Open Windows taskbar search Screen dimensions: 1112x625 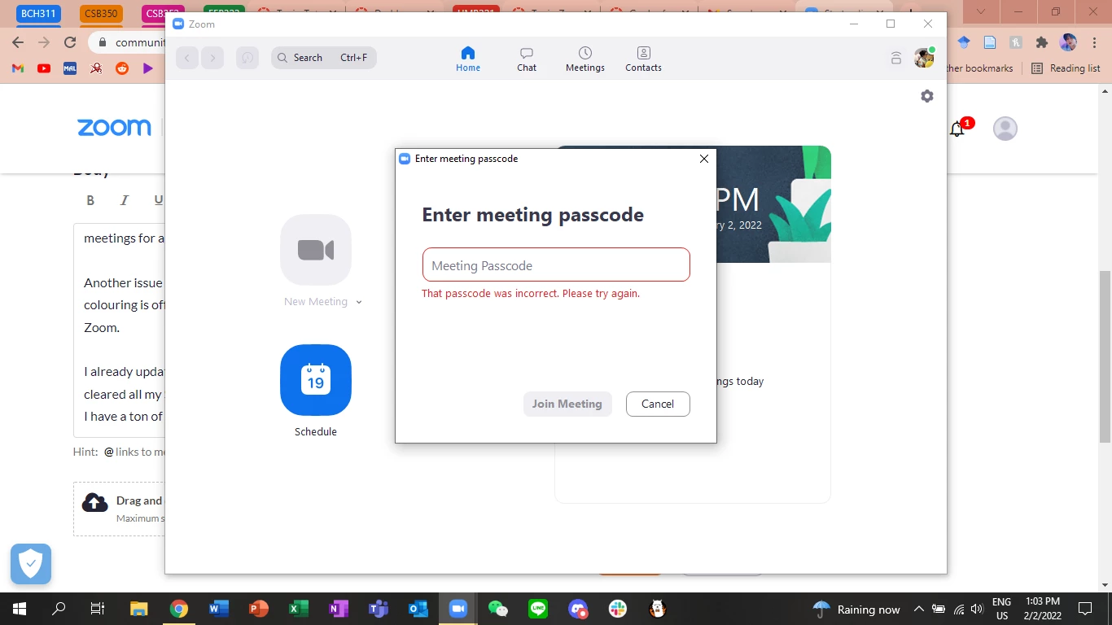pyautogui.click(x=59, y=609)
